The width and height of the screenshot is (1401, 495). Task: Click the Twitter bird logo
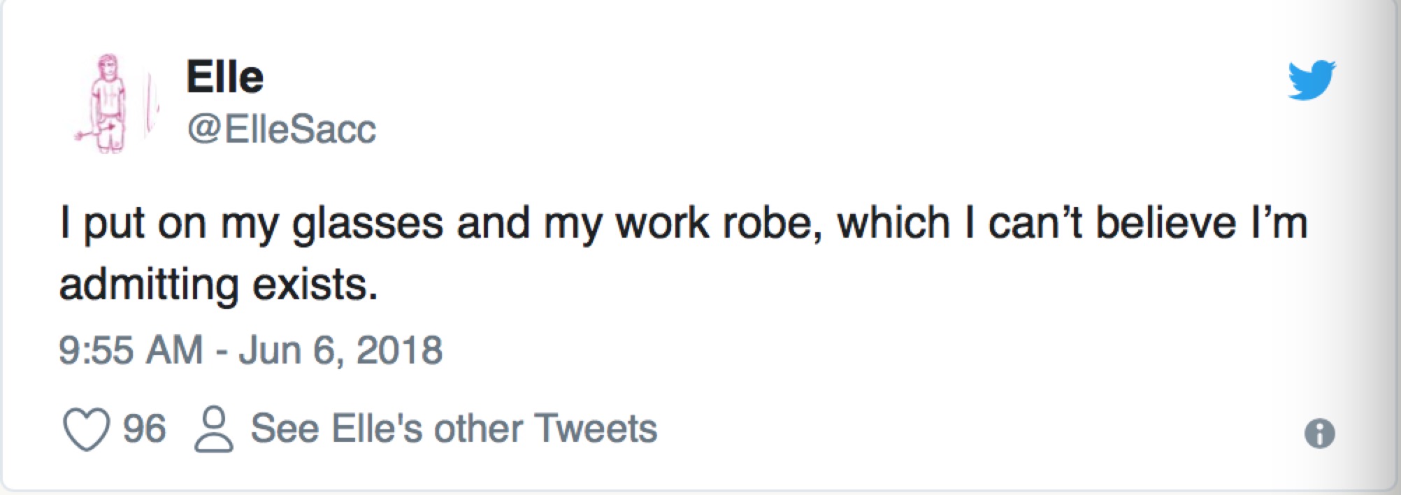pos(1311,80)
